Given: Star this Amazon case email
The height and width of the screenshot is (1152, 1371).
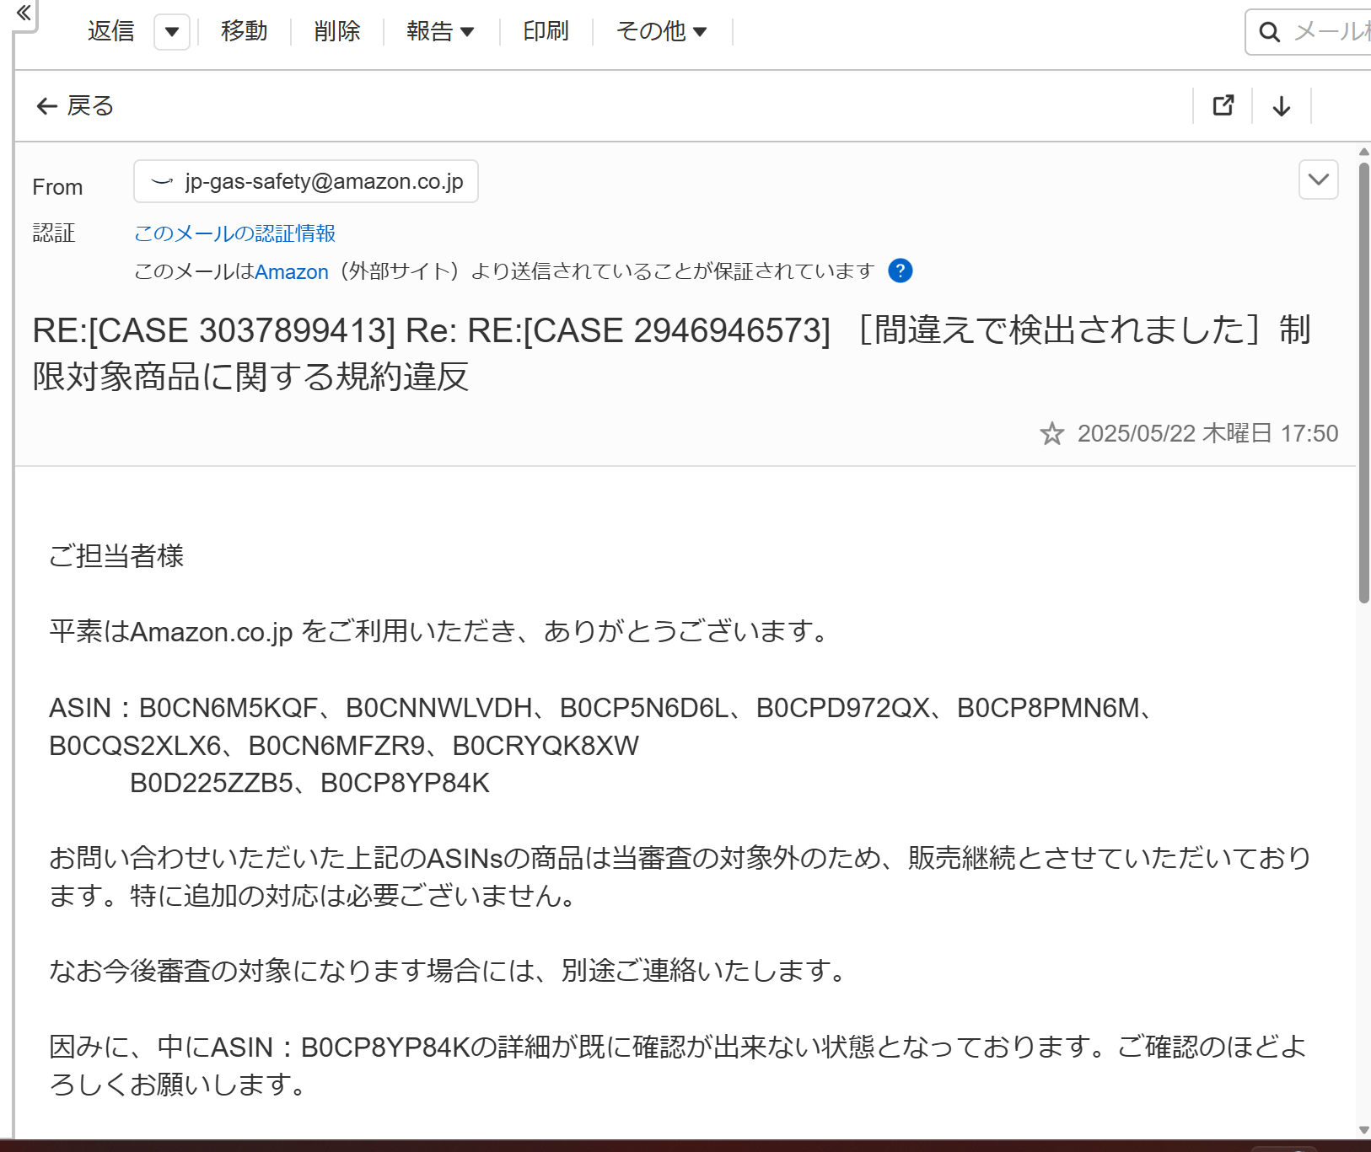Looking at the screenshot, I should tap(1052, 433).
